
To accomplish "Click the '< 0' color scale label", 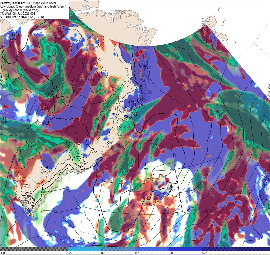I will [3, 253].
